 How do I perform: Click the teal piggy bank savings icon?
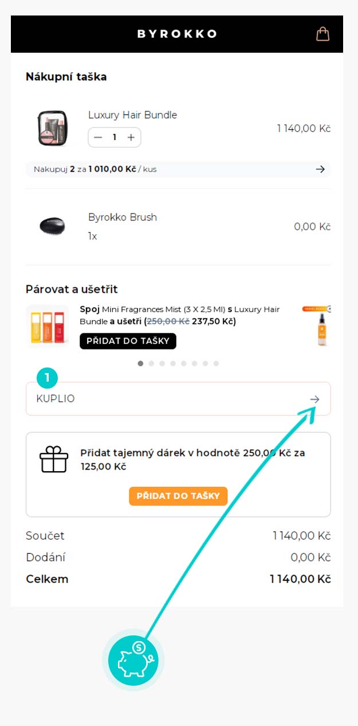point(133,660)
